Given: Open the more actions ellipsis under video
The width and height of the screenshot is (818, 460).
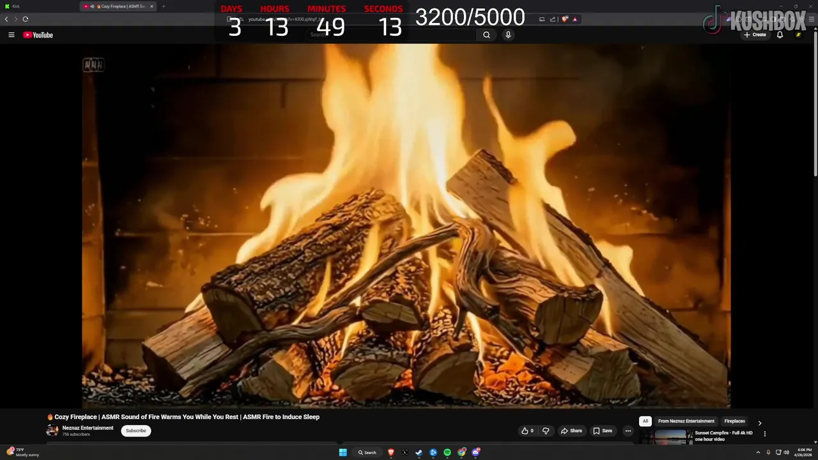Looking at the screenshot, I should pyautogui.click(x=628, y=431).
